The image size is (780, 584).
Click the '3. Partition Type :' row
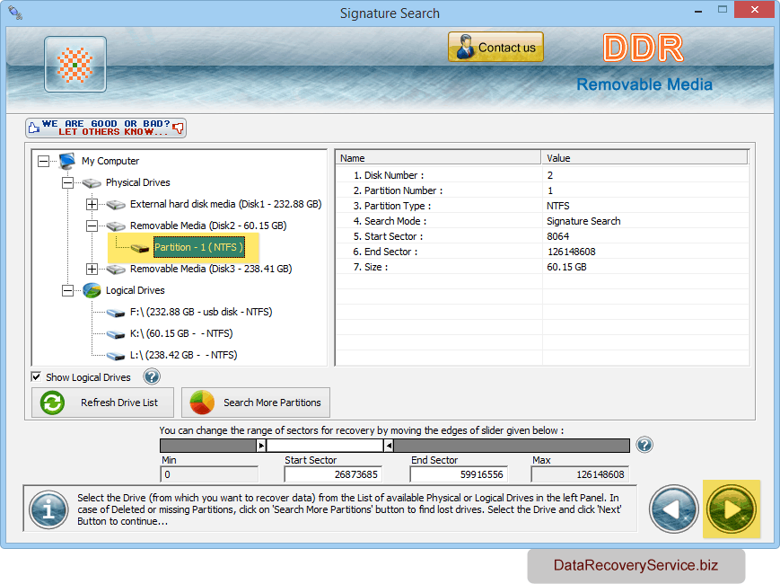(x=542, y=206)
